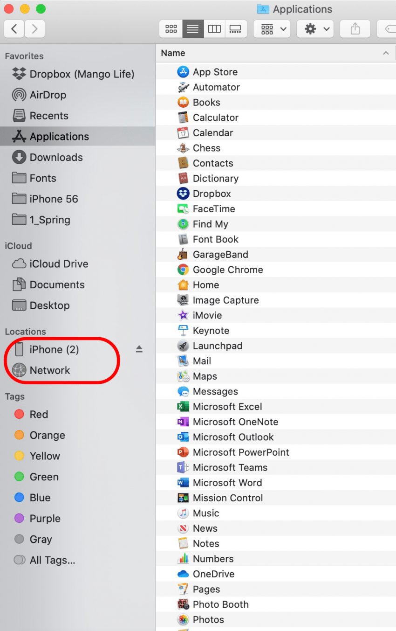Click the Back navigation button

[x=14, y=29]
